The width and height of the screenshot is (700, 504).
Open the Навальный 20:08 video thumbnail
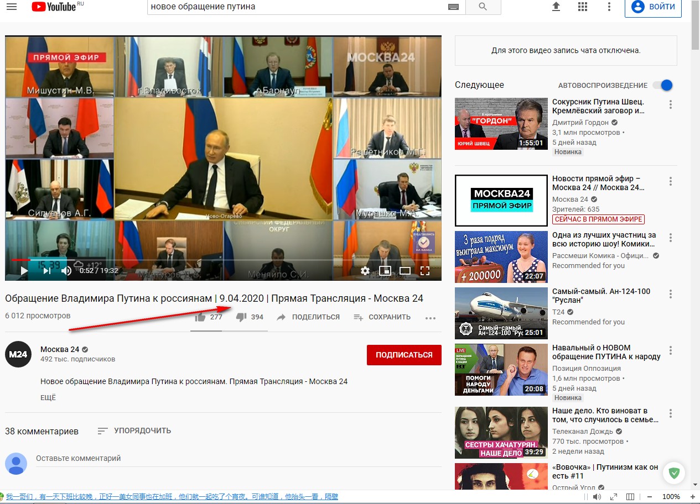click(500, 370)
